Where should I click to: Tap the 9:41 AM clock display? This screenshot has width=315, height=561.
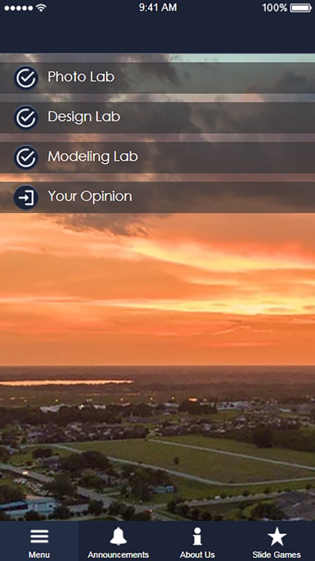pos(157,7)
